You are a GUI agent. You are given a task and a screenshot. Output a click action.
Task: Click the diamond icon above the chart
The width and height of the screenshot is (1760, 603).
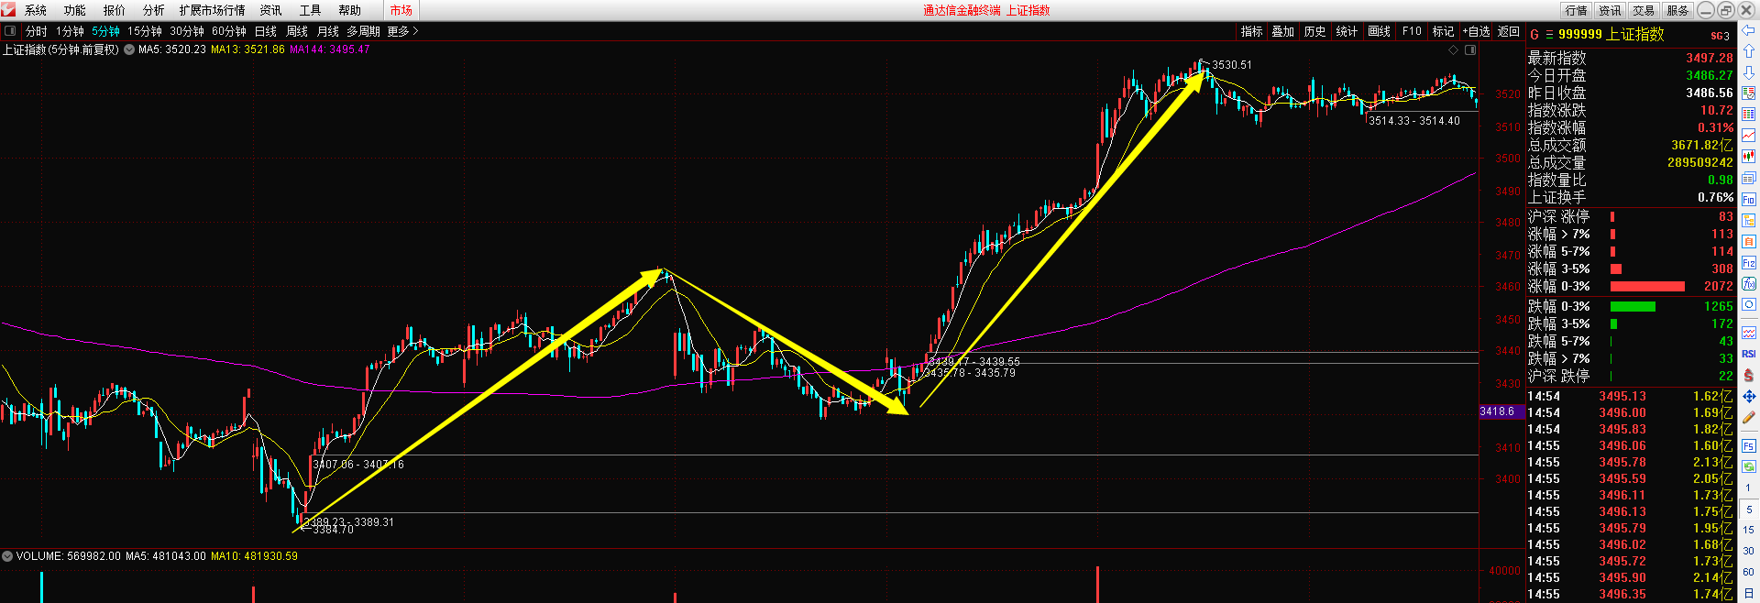(1453, 49)
